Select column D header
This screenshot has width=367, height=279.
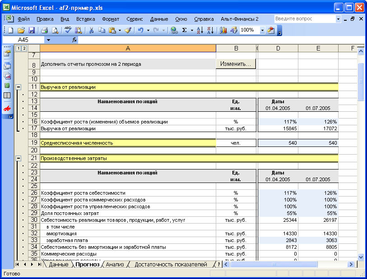pyautogui.click(x=278, y=48)
